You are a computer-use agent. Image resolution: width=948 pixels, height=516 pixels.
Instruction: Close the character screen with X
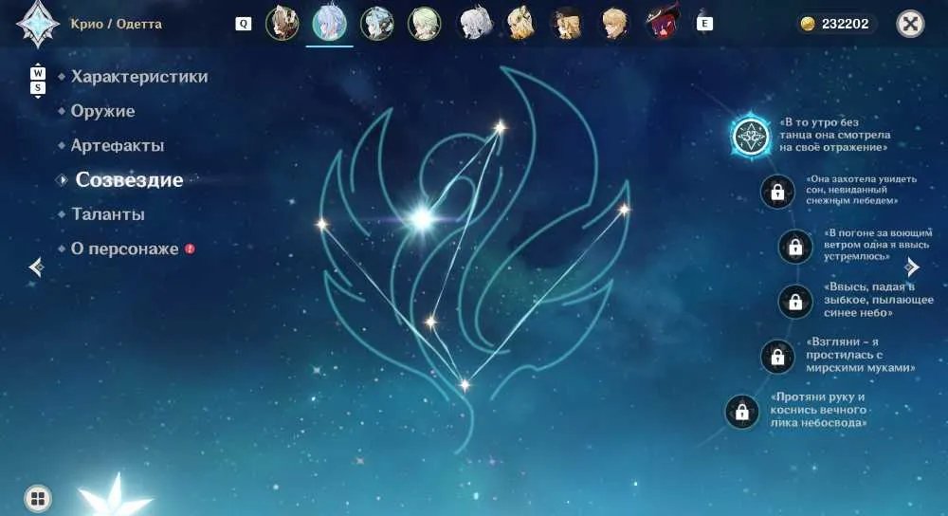click(910, 24)
